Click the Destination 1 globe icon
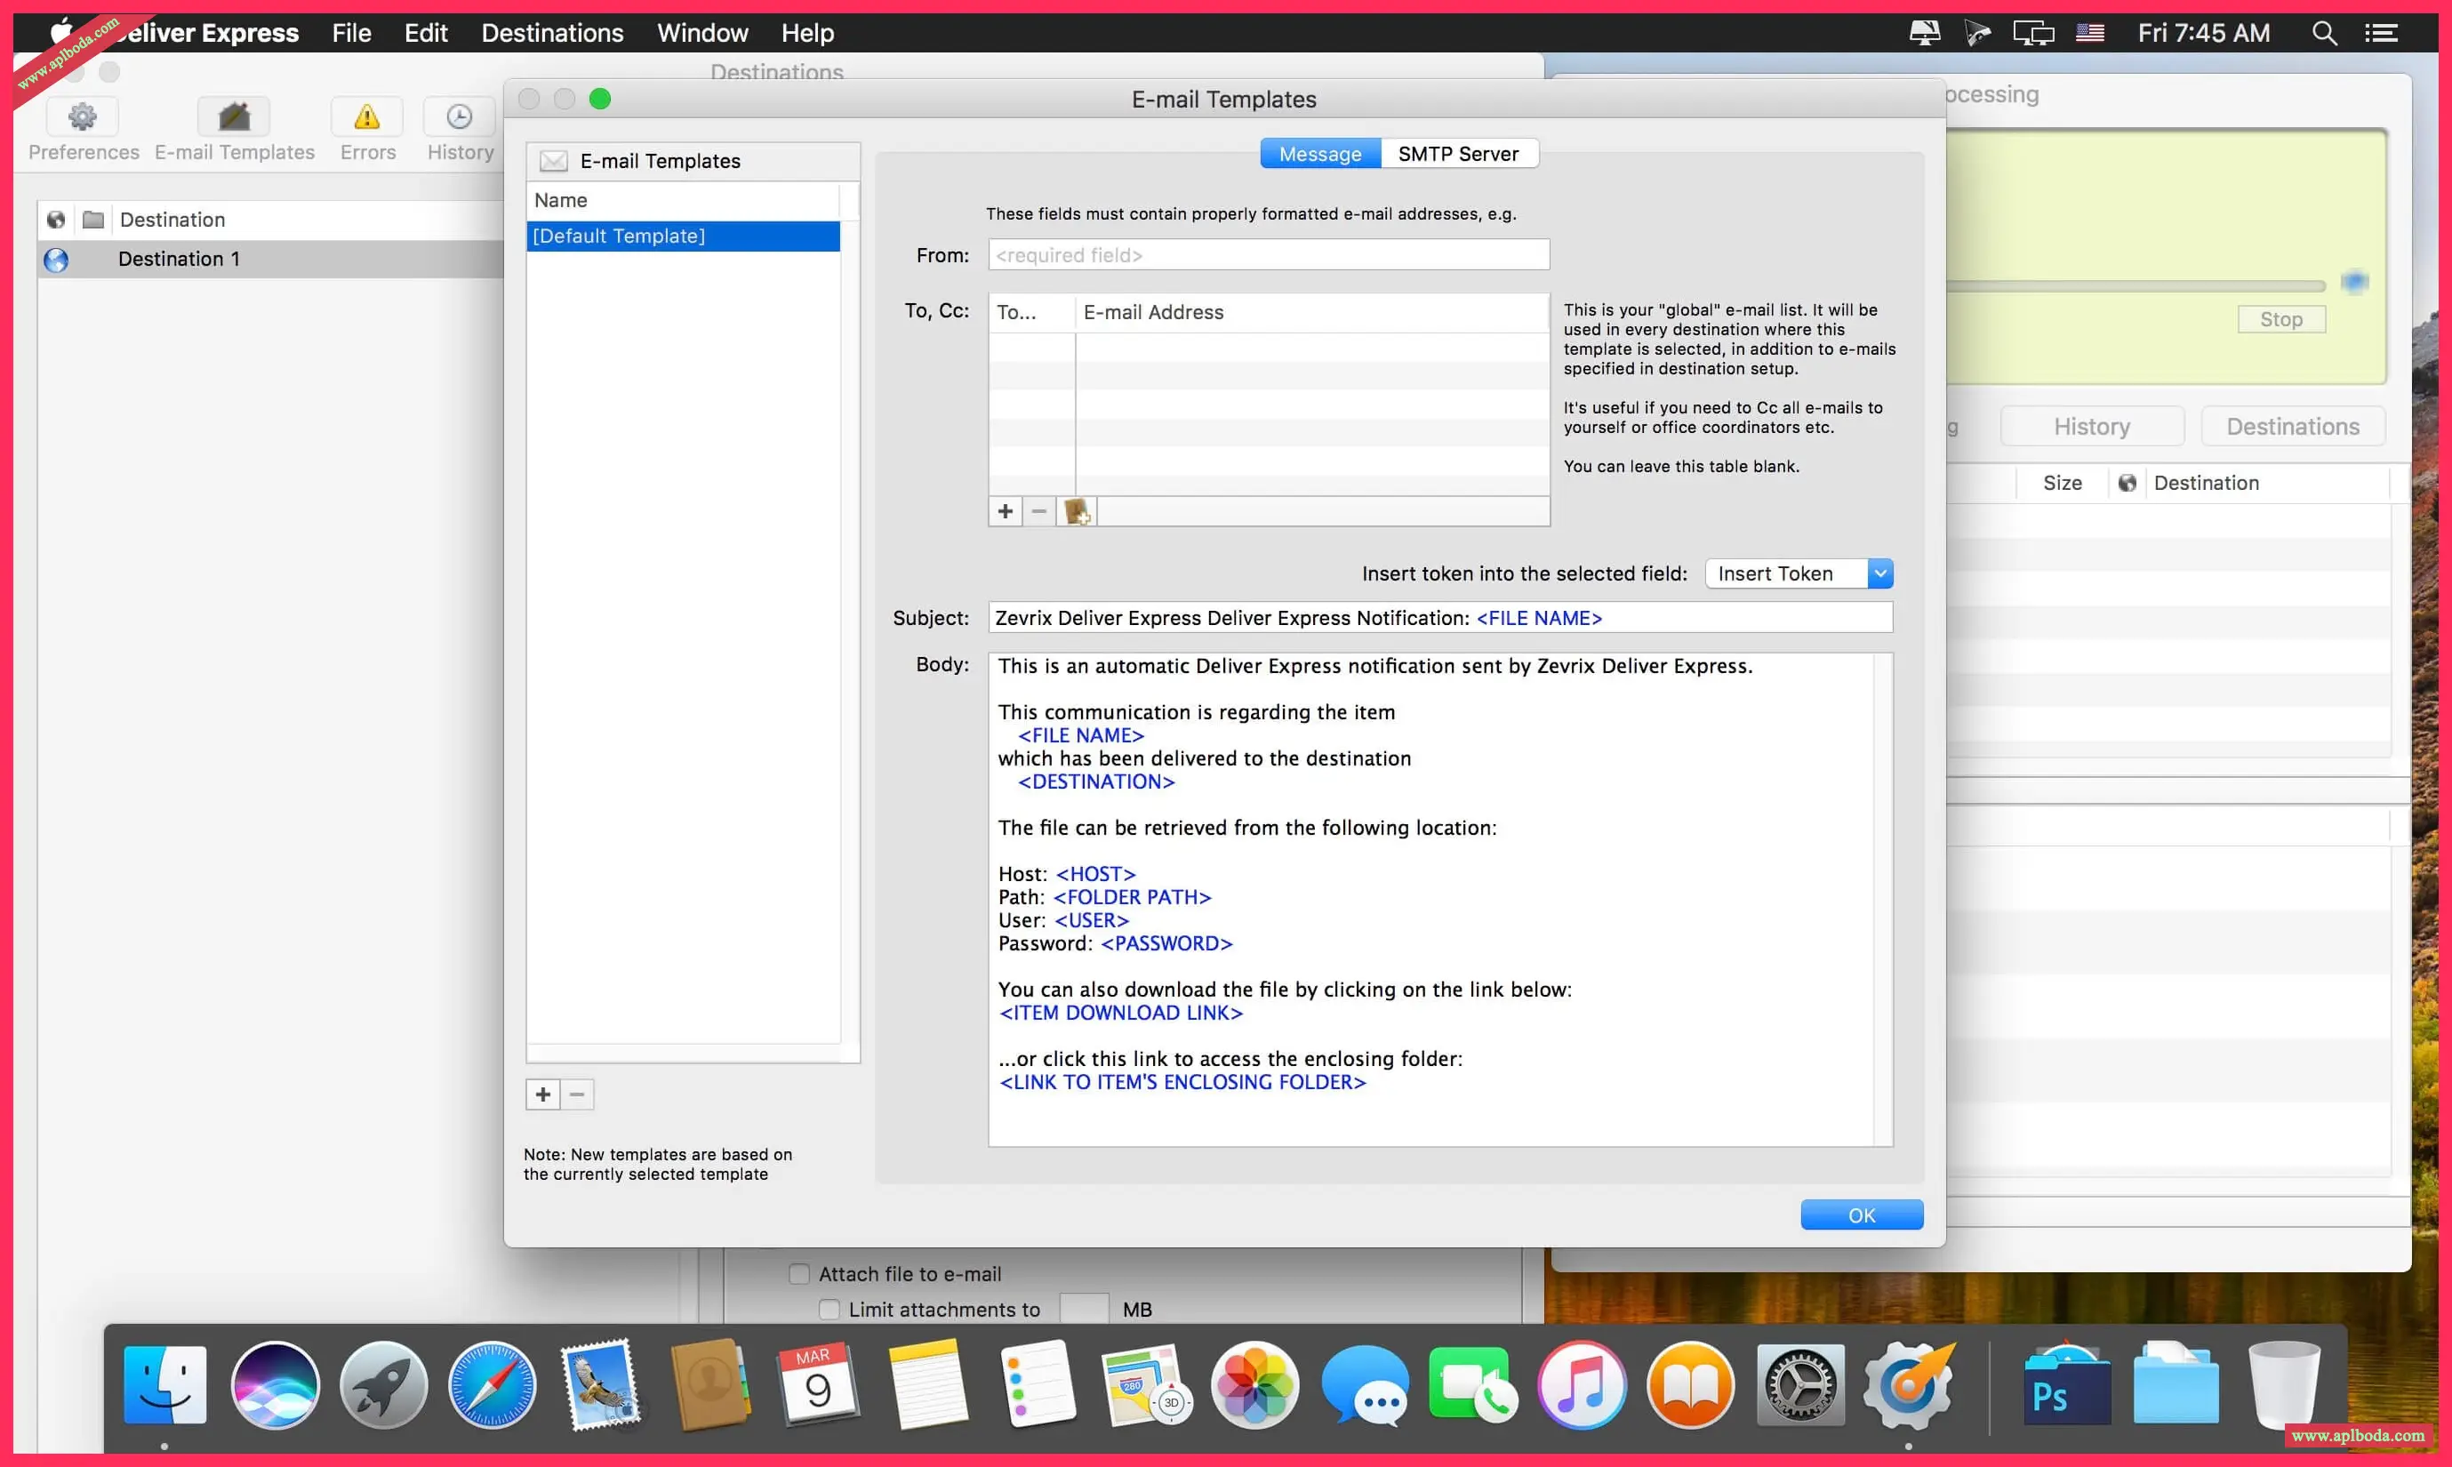 point(56,259)
